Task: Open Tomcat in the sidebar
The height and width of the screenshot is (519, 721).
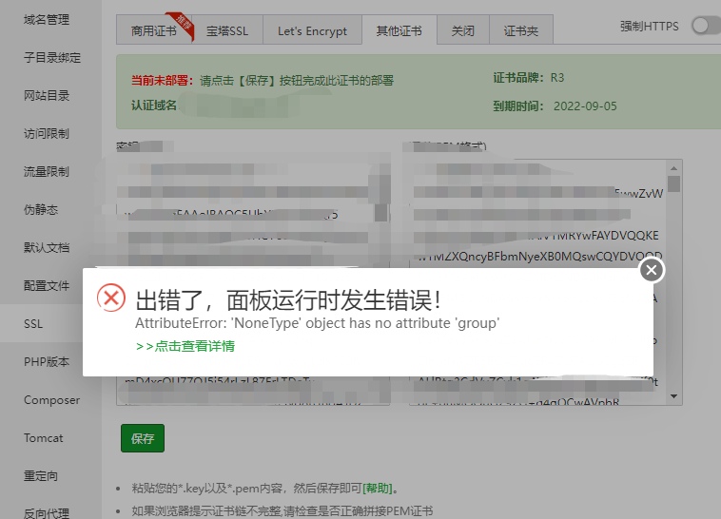Action: (43, 438)
